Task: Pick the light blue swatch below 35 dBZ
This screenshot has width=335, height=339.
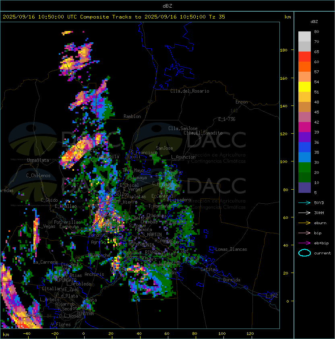Action: pos(304,157)
